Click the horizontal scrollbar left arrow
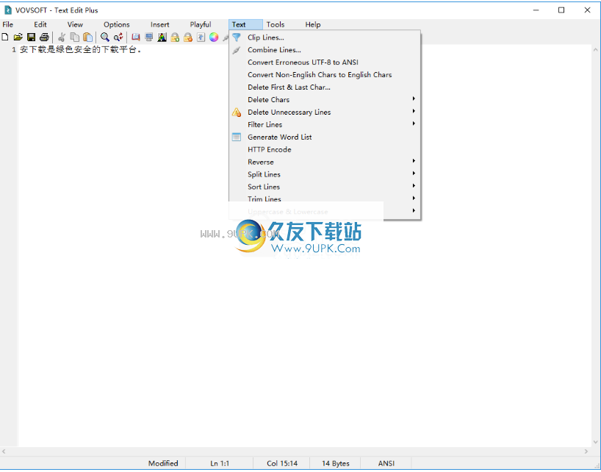601x472 pixels. (4, 451)
